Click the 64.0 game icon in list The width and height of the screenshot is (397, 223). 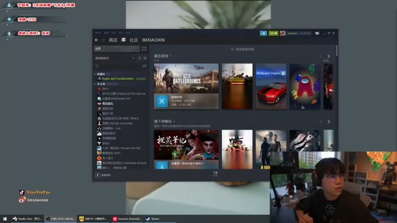click(99, 89)
